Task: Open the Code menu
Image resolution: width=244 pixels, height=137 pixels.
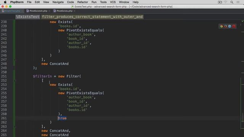Action: [70, 2]
